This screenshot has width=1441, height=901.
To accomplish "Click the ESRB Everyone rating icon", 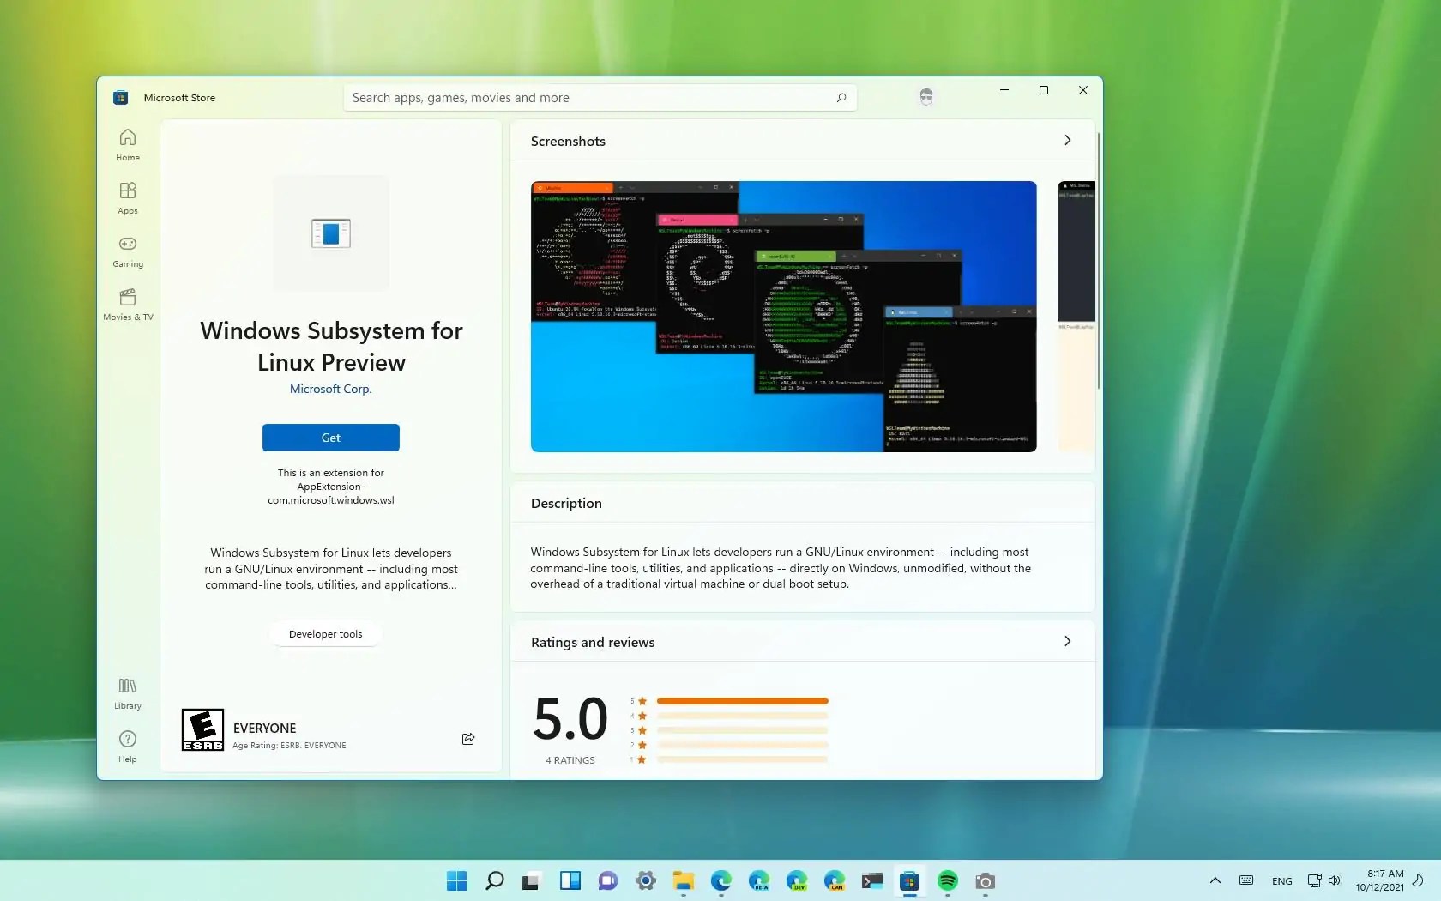I will tap(202, 730).
